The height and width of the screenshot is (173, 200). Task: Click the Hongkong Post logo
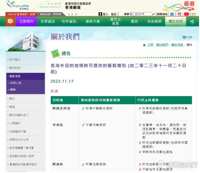click(x=17, y=5)
